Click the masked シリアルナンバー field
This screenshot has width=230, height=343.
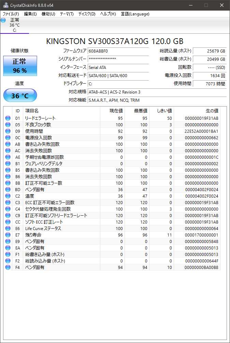click(x=118, y=59)
